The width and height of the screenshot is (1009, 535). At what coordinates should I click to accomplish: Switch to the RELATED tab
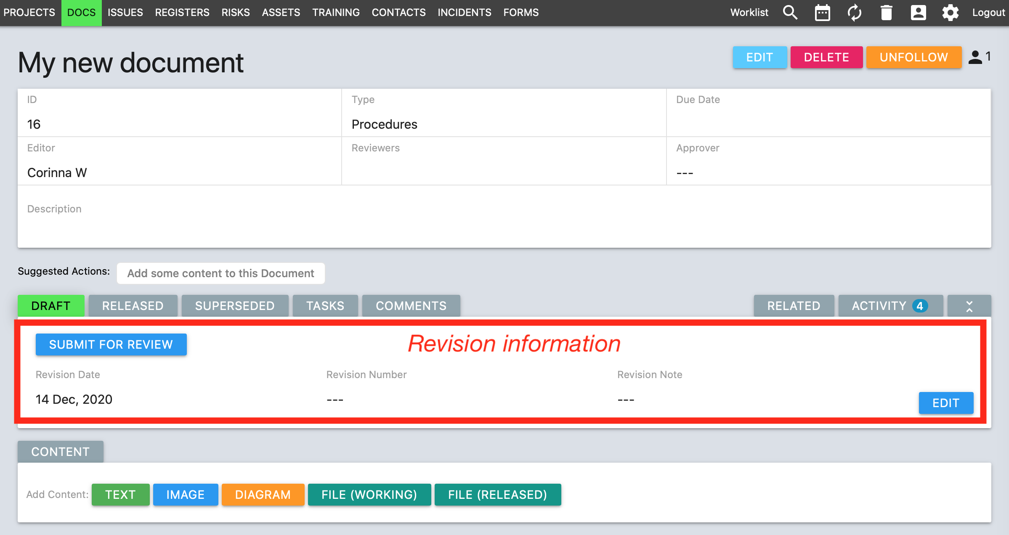794,306
